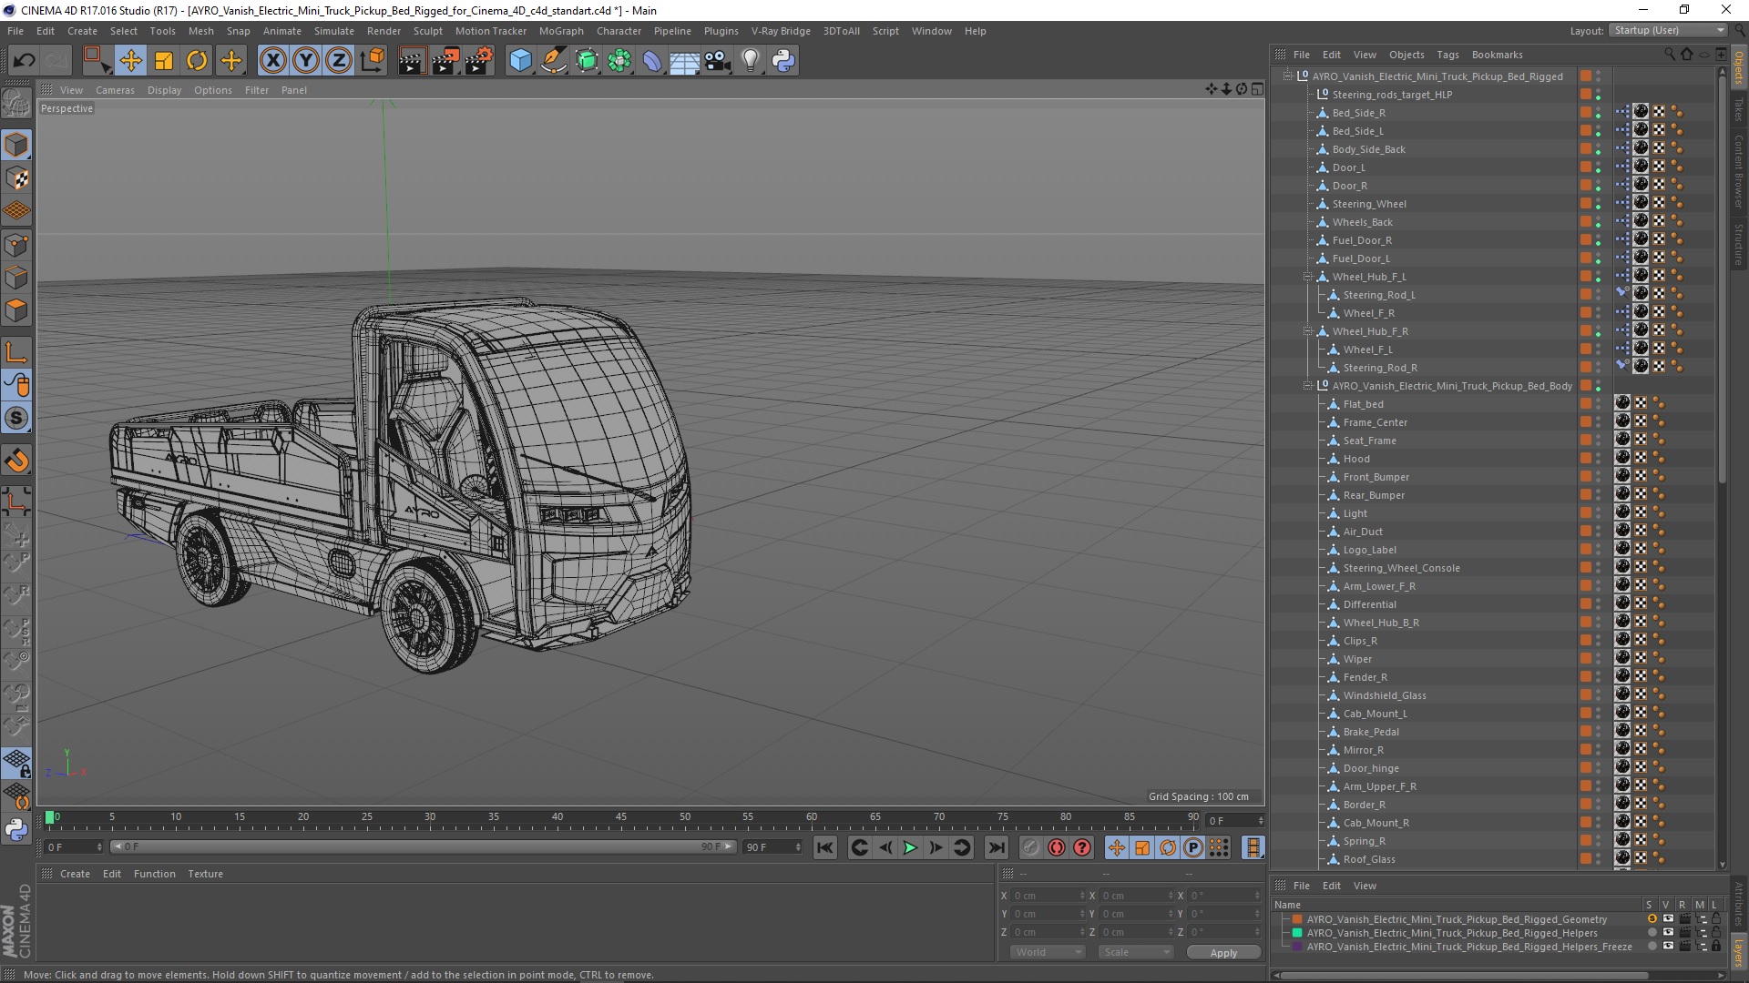The height and width of the screenshot is (983, 1749).
Task: Toggle visibility dots of Door_L
Action: pos(1598,167)
